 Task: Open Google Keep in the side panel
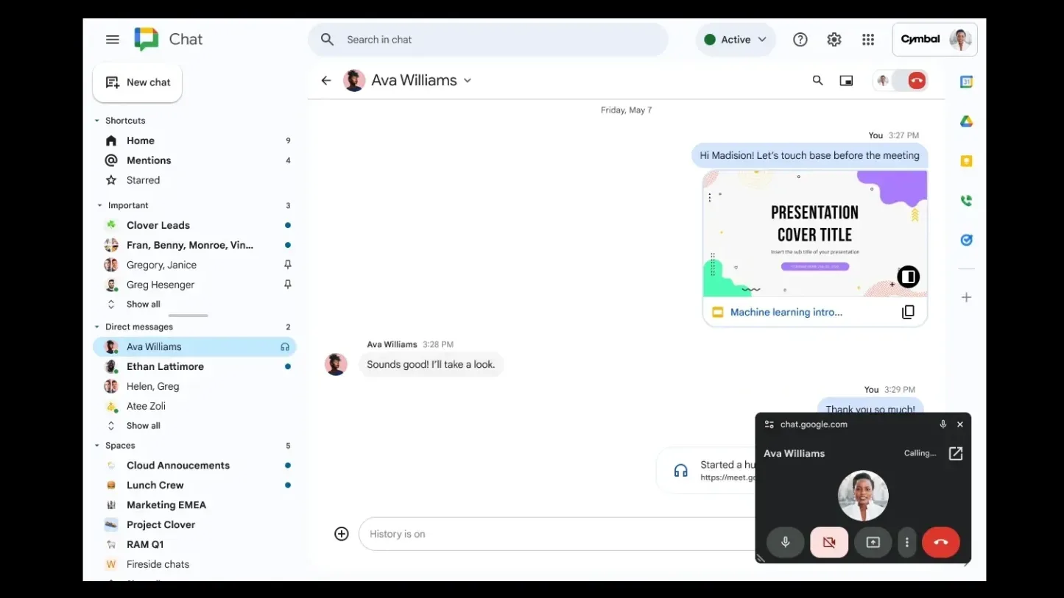pos(966,161)
